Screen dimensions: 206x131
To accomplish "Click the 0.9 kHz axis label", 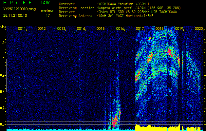I will pyautogui.click(x=2, y=75).
